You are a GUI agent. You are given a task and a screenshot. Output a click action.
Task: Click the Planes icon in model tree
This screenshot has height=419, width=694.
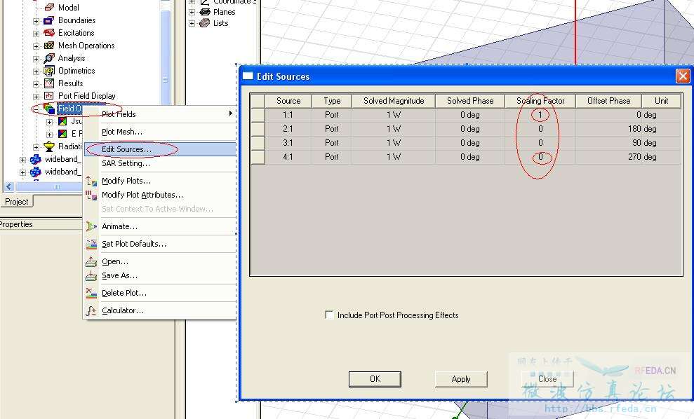click(x=204, y=12)
